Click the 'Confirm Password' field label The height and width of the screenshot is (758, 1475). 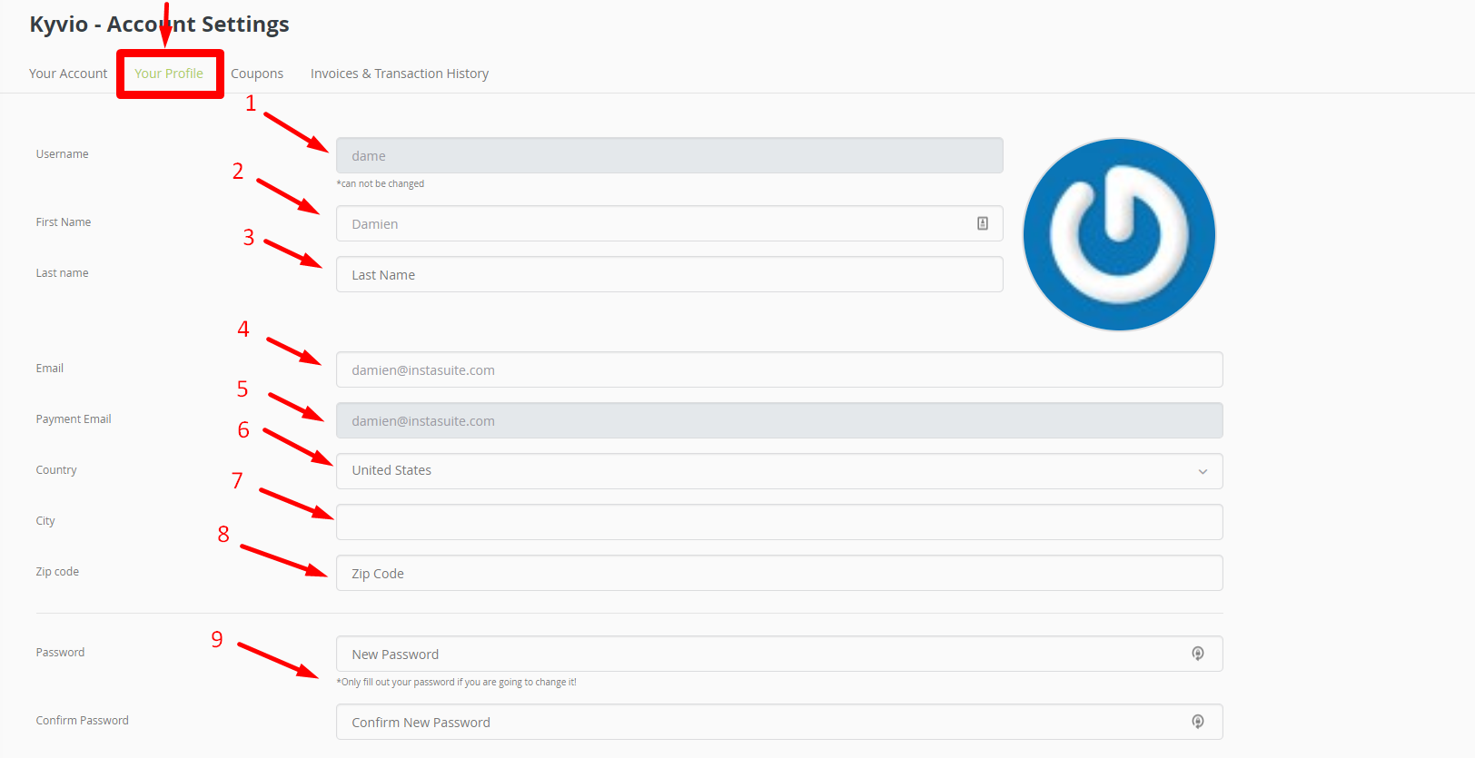point(83,721)
